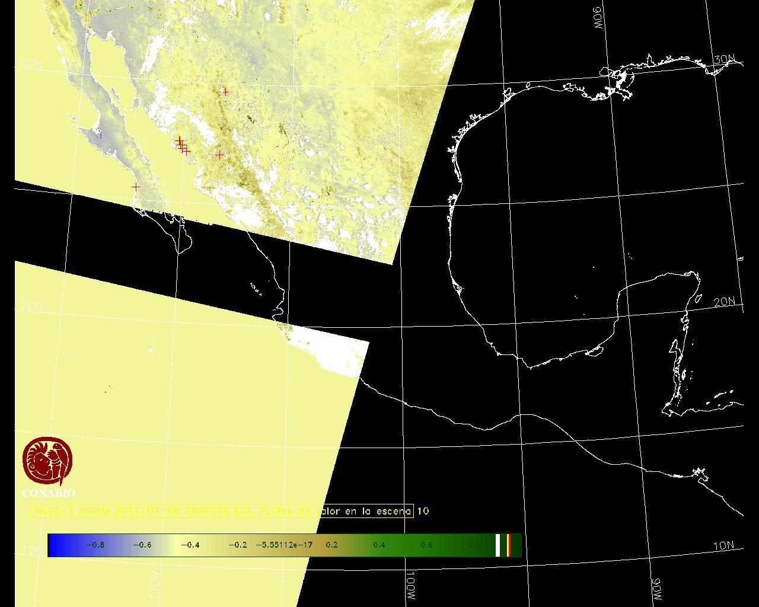Click the hotspot cross on Baja peninsula

point(136,187)
